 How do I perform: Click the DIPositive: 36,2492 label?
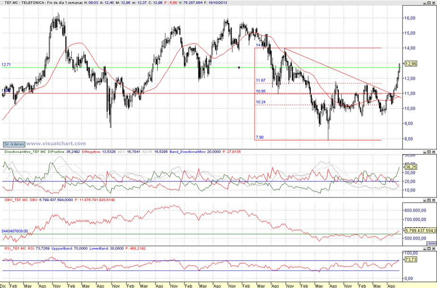(x=64, y=152)
